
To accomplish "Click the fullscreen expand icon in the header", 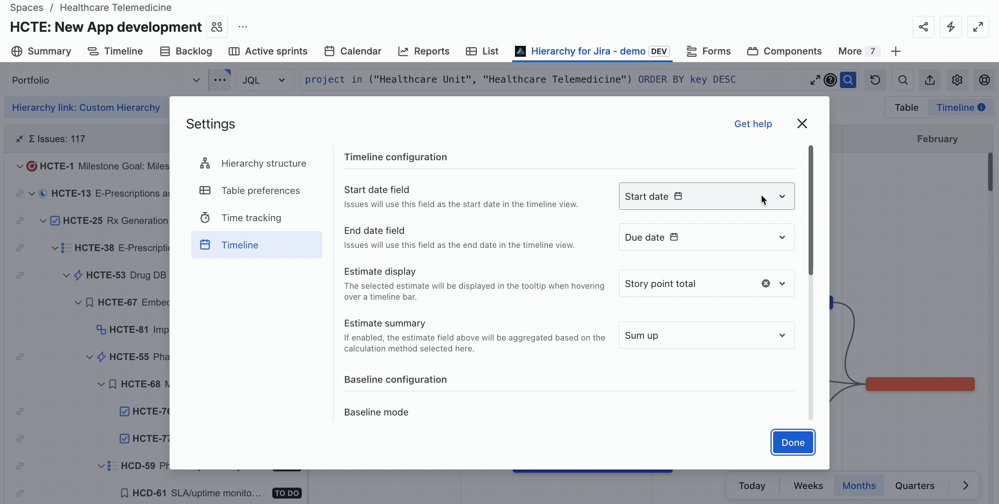I will coord(978,27).
